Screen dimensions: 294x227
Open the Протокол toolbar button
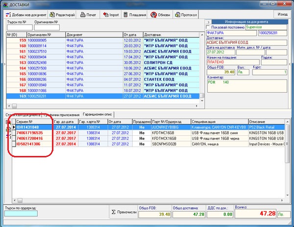click(x=186, y=15)
